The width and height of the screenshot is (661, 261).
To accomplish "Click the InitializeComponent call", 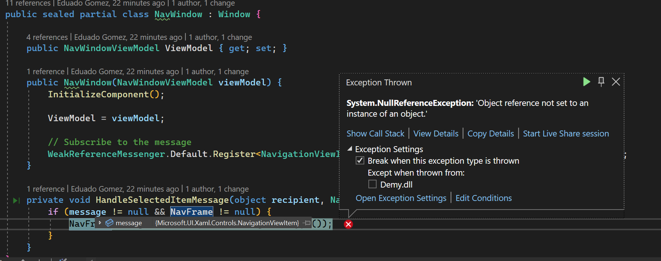I will [98, 94].
